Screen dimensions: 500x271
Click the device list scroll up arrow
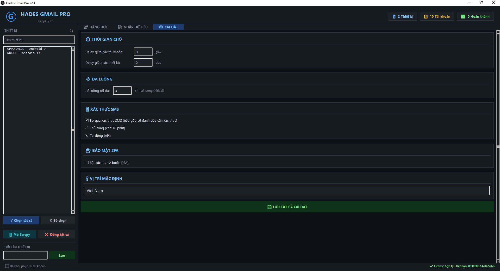click(x=73, y=48)
